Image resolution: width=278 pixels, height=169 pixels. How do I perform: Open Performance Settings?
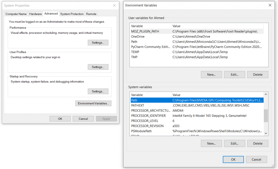(98, 43)
